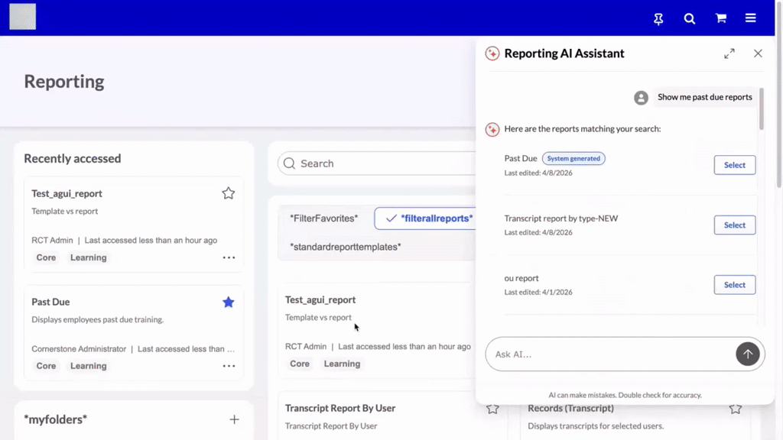Open the hamburger menu in header
Screen dimensions: 783x440
[x=751, y=18]
